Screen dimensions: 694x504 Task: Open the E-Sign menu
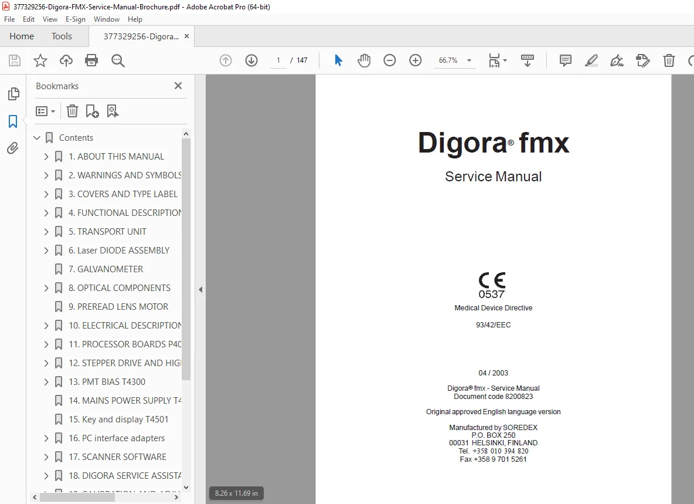[x=75, y=19]
